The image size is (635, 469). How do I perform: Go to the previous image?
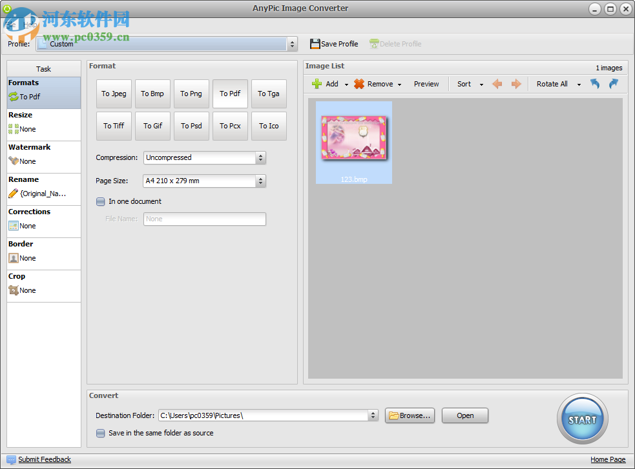pos(496,84)
